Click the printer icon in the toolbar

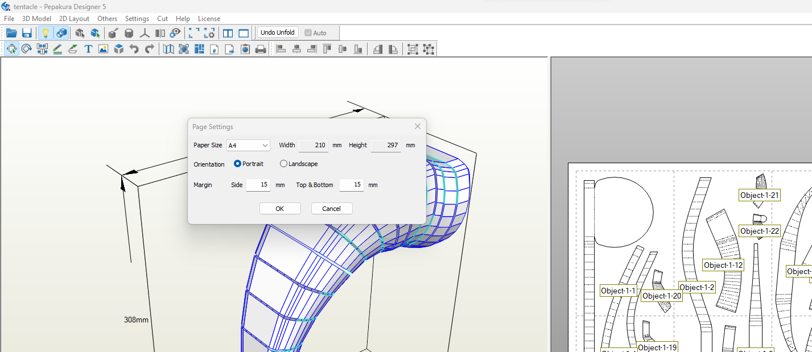pyautogui.click(x=261, y=49)
